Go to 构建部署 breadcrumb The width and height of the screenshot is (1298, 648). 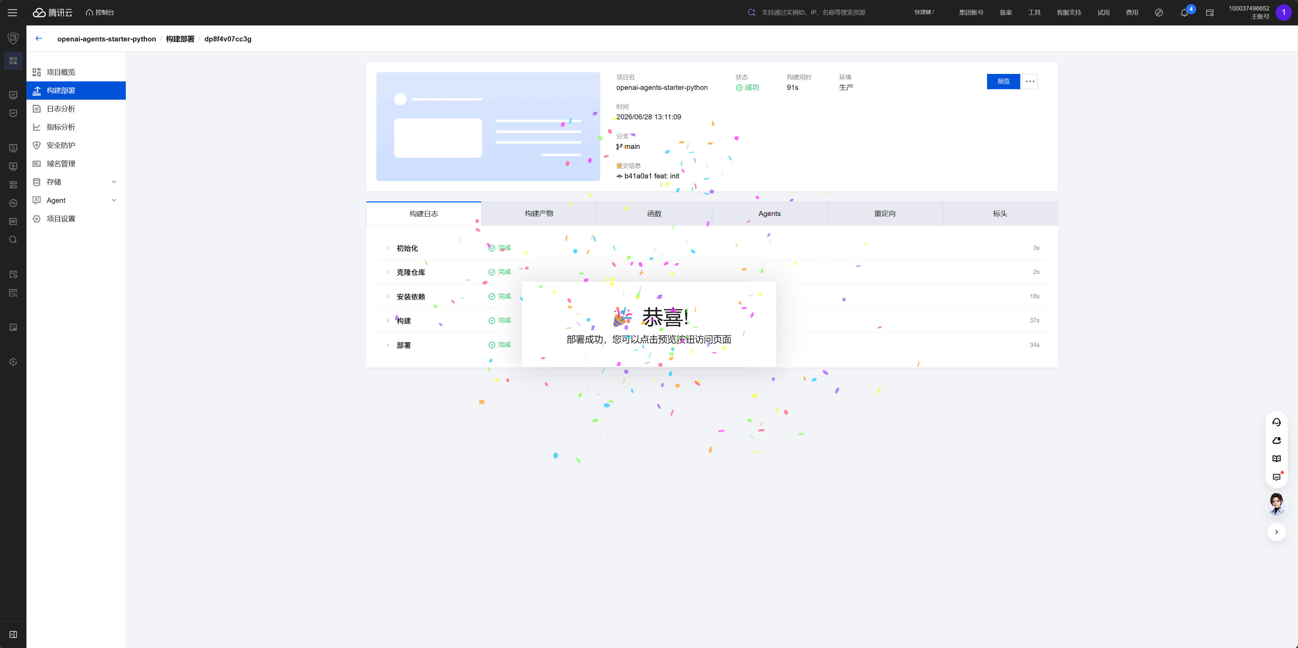180,39
